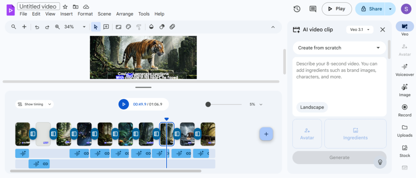Screen dimensions: 416x178
Task: Close the AI video clip panel
Action: pyautogui.click(x=383, y=30)
